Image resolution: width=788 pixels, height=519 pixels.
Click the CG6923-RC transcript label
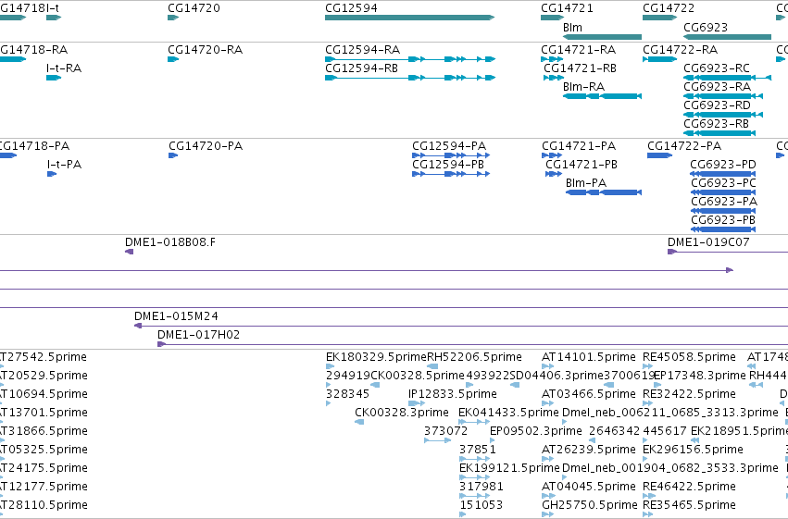pyautogui.click(x=717, y=68)
